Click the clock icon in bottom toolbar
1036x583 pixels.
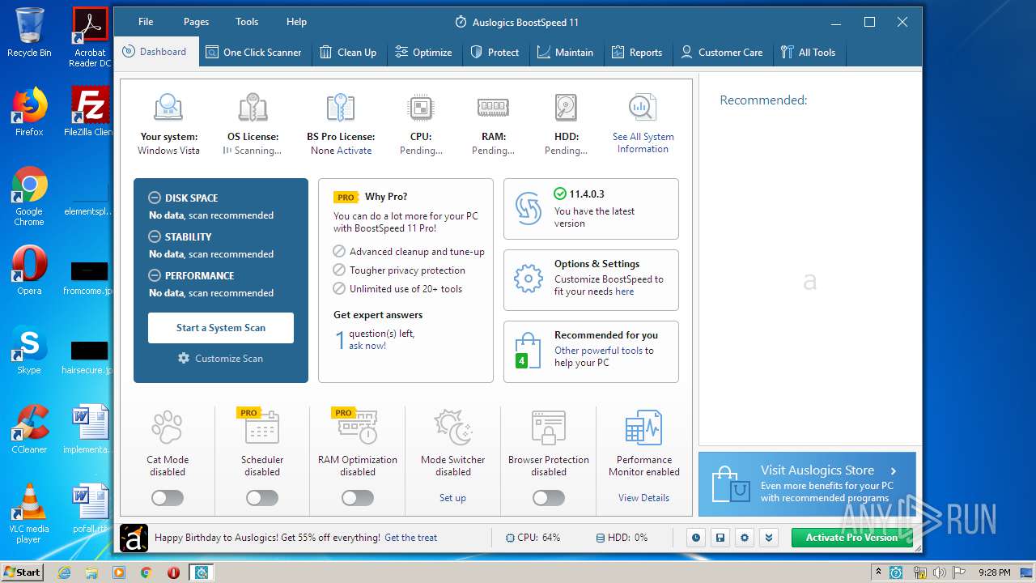click(695, 538)
